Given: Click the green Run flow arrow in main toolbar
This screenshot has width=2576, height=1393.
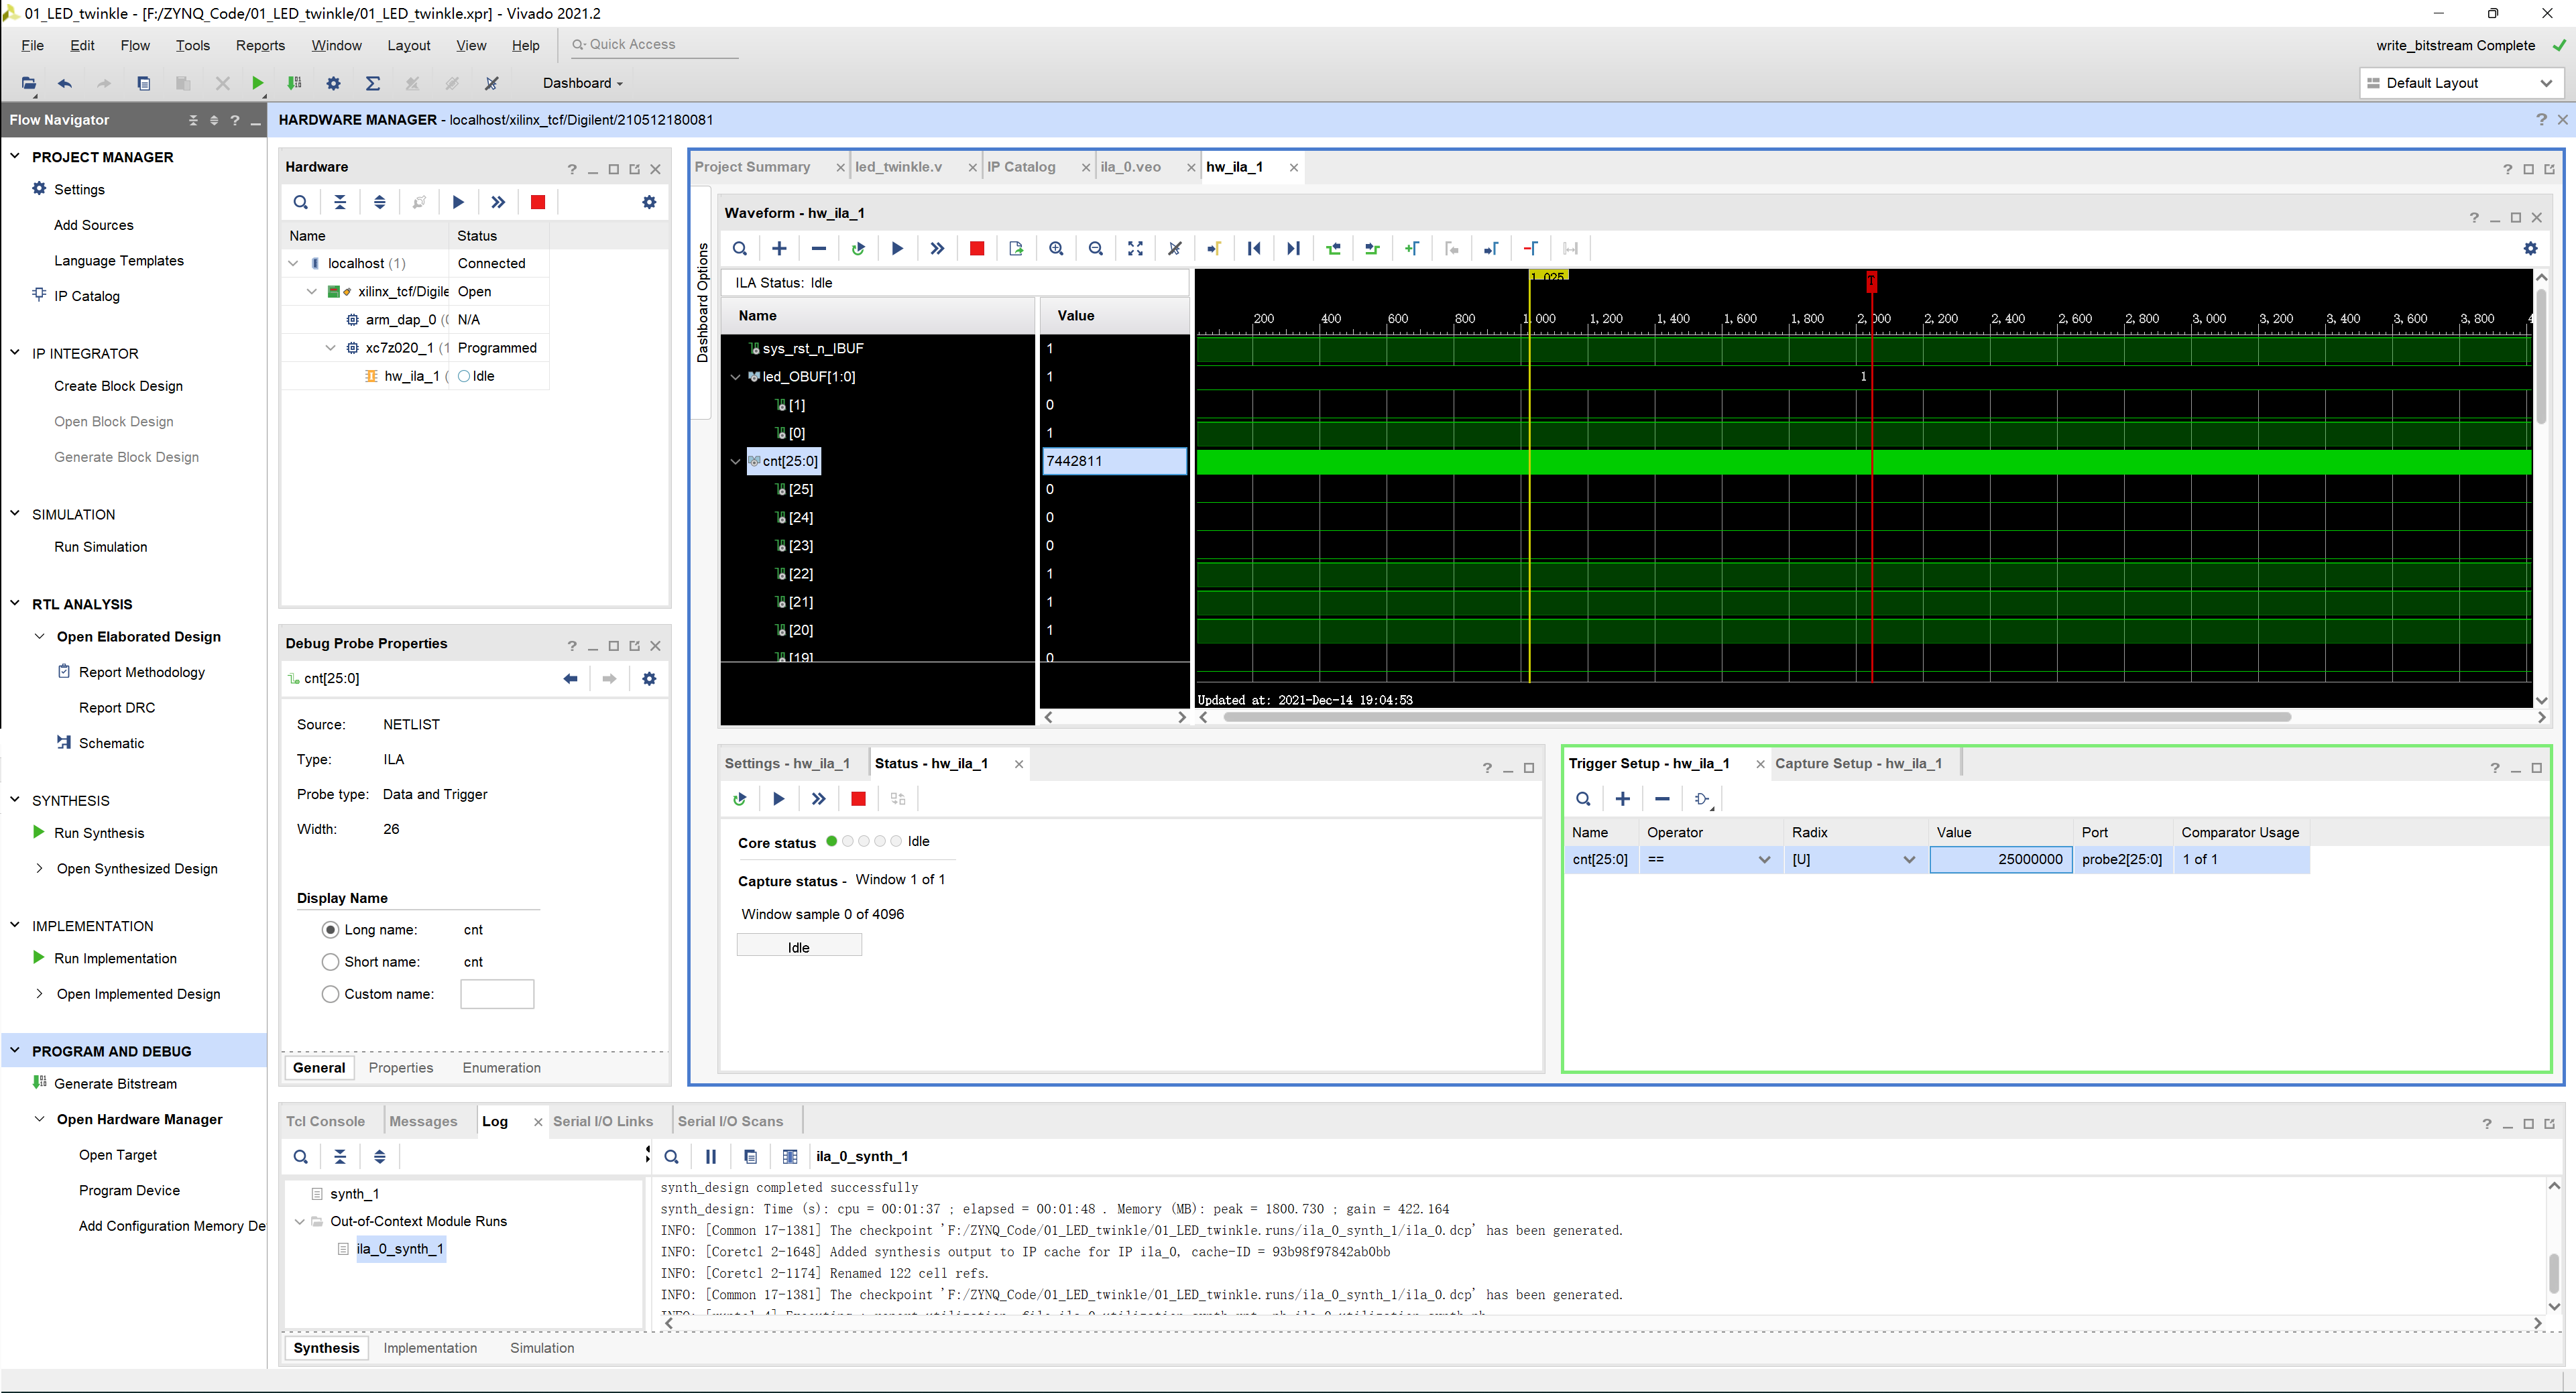Looking at the screenshot, I should (x=257, y=83).
